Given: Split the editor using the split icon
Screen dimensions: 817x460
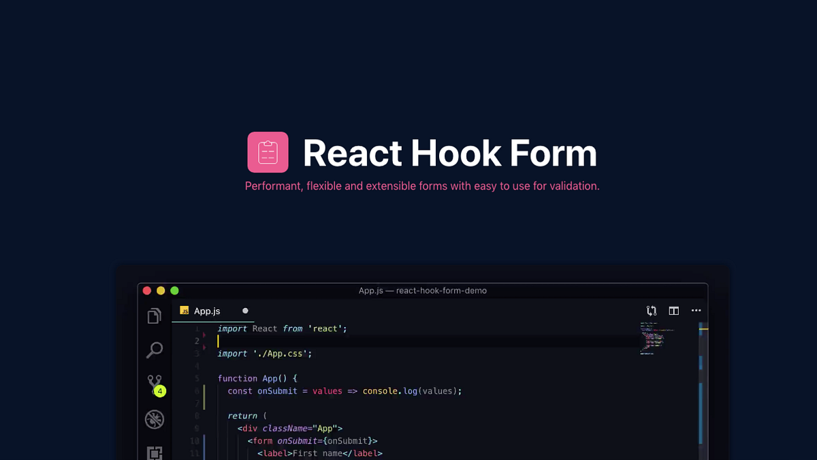Looking at the screenshot, I should click(673, 310).
